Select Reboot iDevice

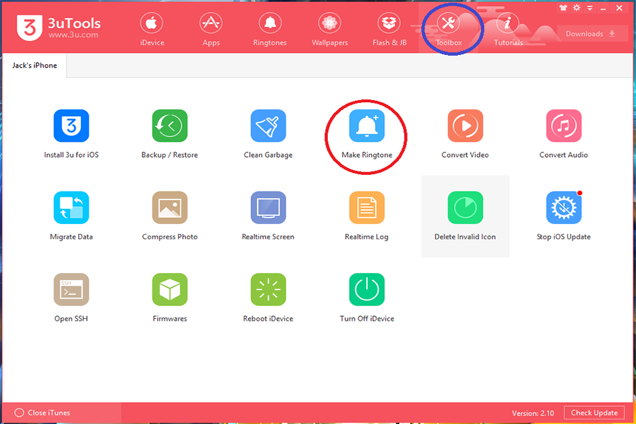(x=268, y=289)
